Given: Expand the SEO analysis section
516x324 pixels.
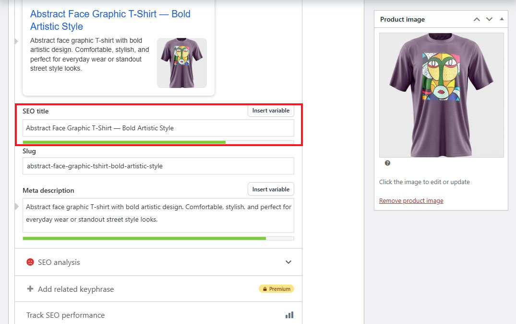Looking at the screenshot, I should point(288,262).
